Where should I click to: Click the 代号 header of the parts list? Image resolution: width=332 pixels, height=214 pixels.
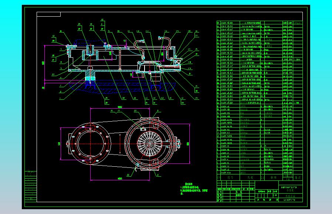[230, 177]
